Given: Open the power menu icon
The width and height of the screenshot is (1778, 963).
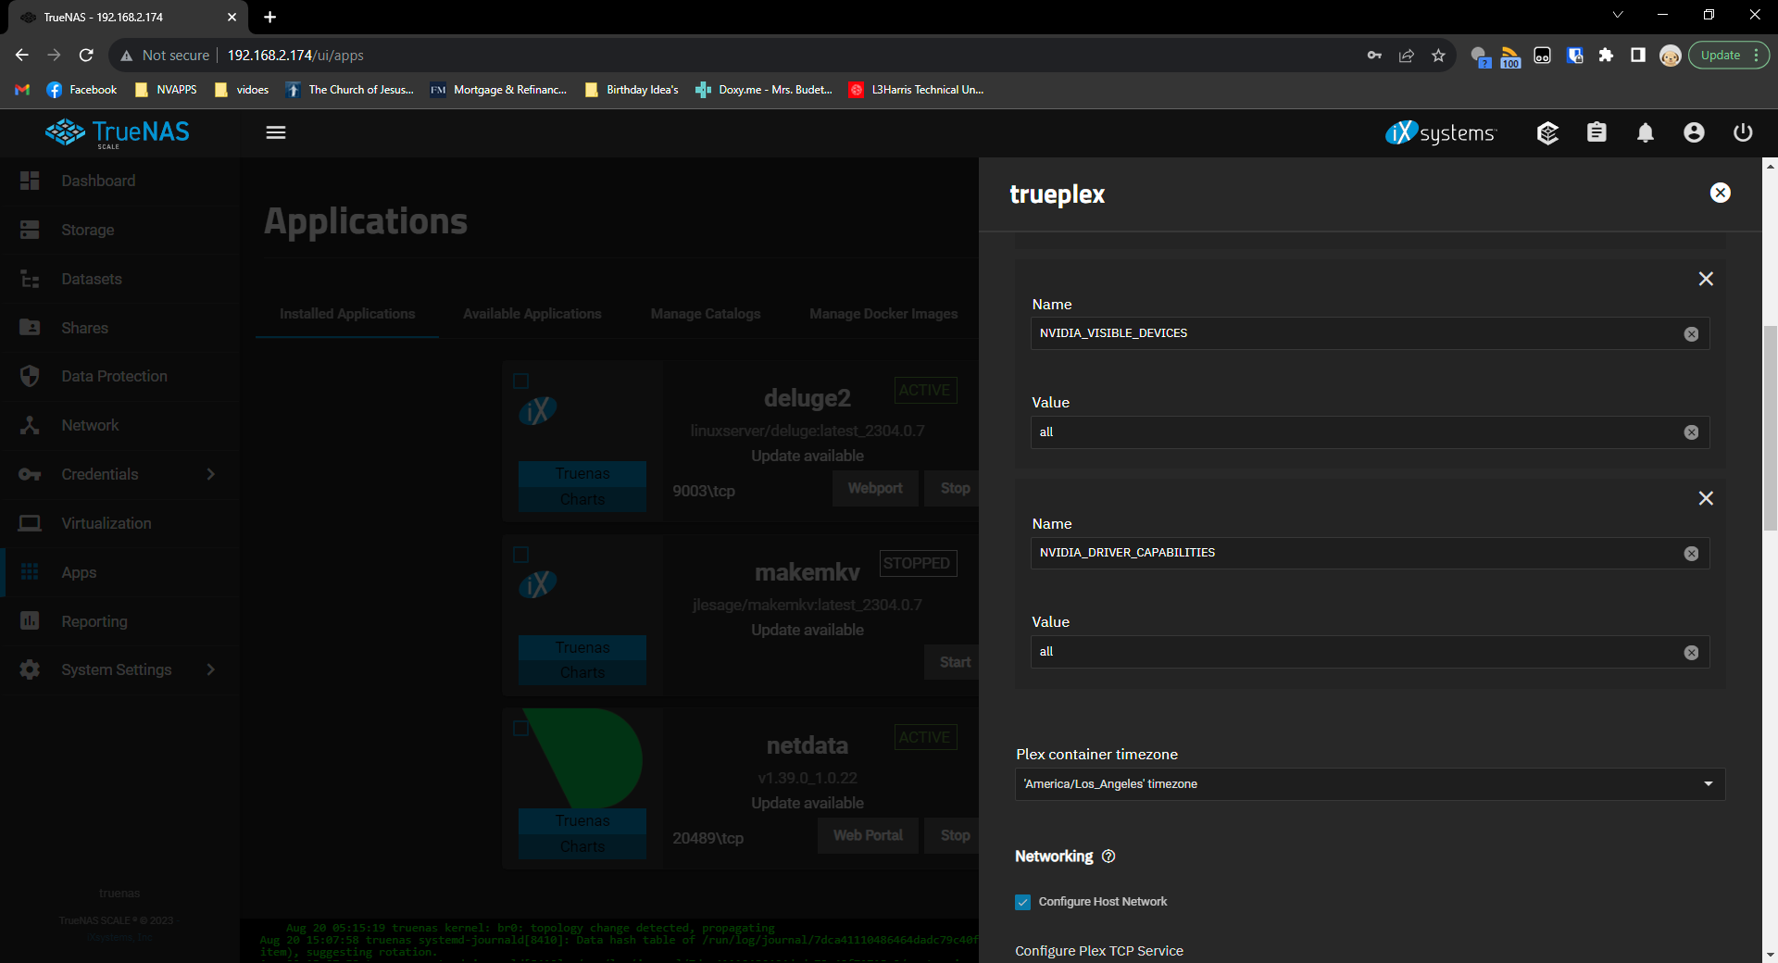Looking at the screenshot, I should (1743, 133).
